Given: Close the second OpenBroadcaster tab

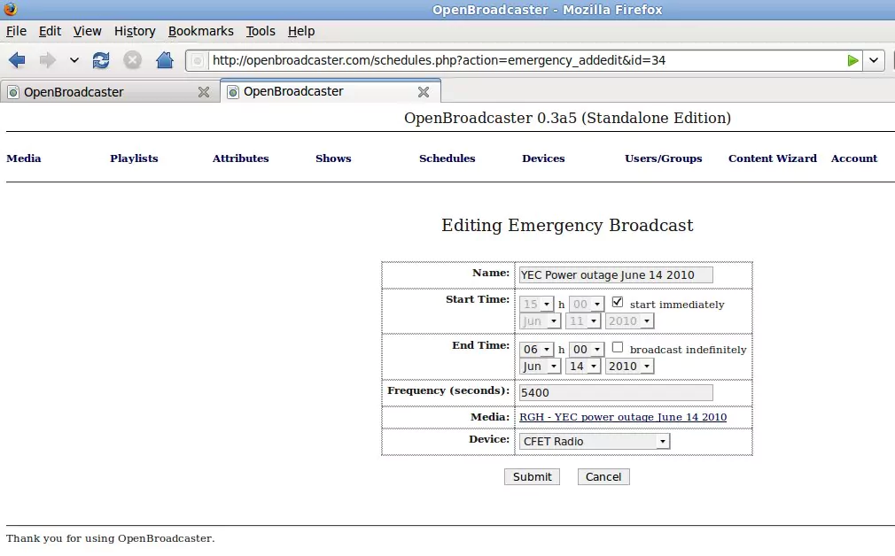Looking at the screenshot, I should [423, 92].
